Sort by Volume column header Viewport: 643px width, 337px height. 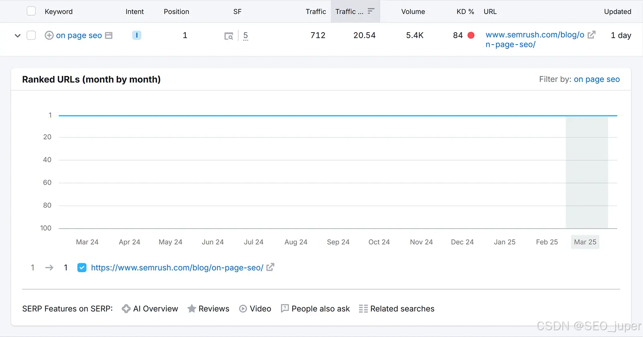[x=413, y=12]
